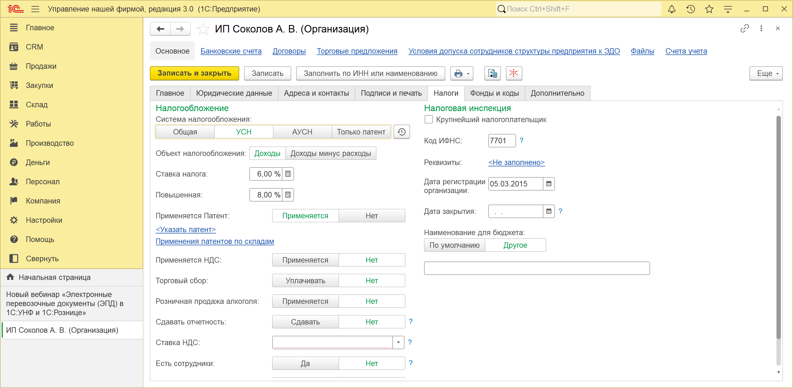Show help for Есть сотрудники option
This screenshot has height=388, width=793.
coord(411,363)
